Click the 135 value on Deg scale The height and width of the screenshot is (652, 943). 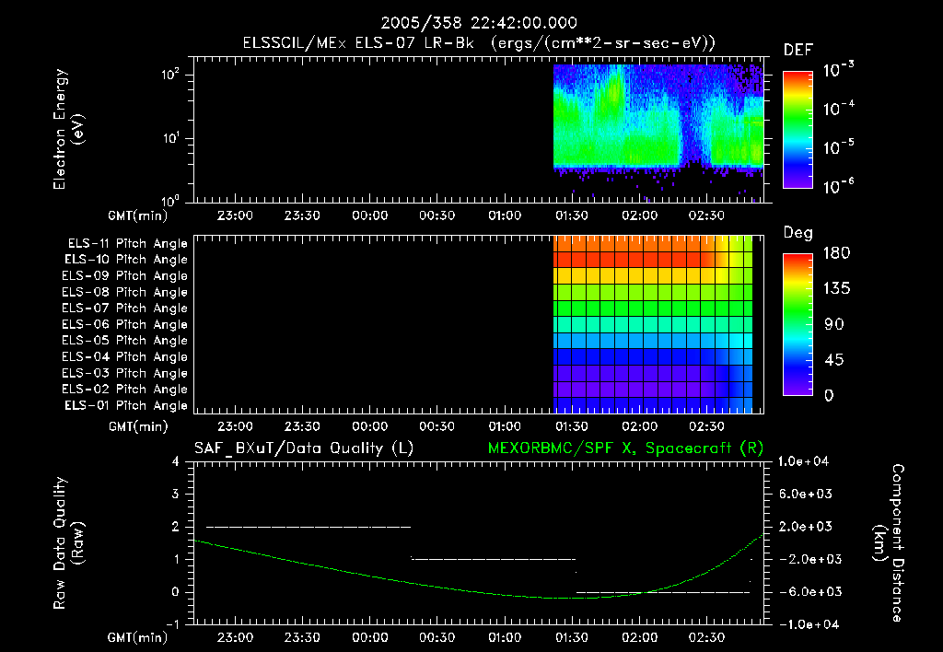coord(836,288)
